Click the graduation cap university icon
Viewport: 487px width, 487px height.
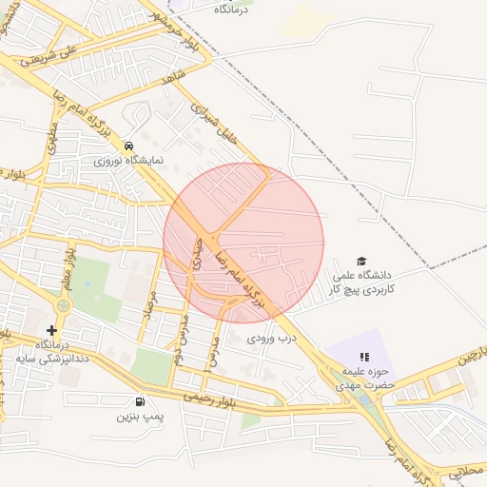(361, 262)
